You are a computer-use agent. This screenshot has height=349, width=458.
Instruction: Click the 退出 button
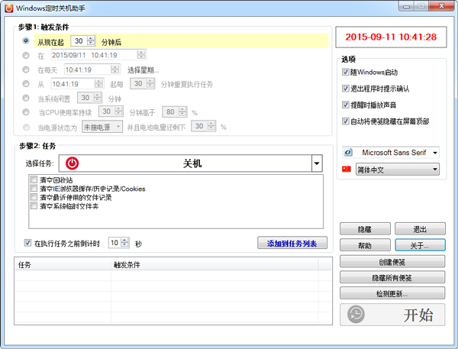[x=420, y=229]
